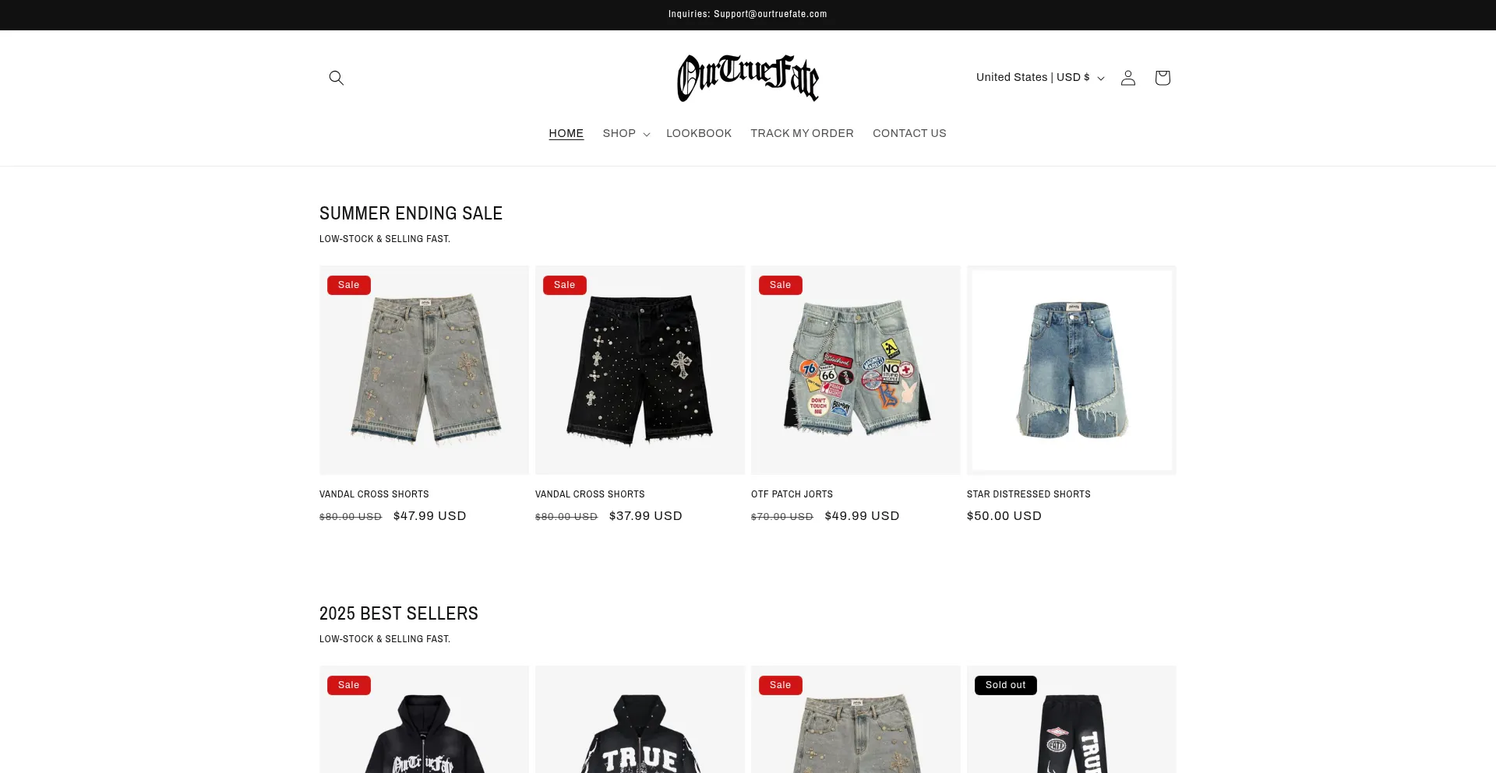Image resolution: width=1496 pixels, height=773 pixels.
Task: Expand the United States | USD $ selector
Action: pyautogui.click(x=1040, y=77)
